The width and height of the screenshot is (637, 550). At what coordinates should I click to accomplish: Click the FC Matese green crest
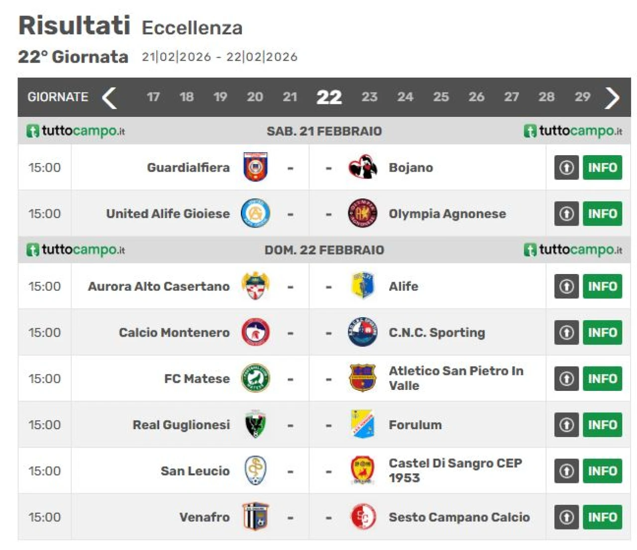(x=255, y=378)
